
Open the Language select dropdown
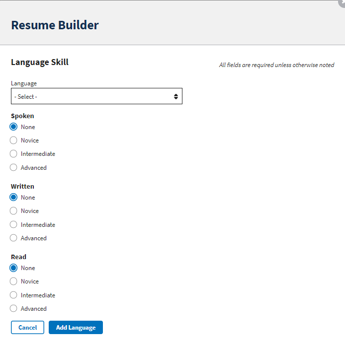point(96,96)
